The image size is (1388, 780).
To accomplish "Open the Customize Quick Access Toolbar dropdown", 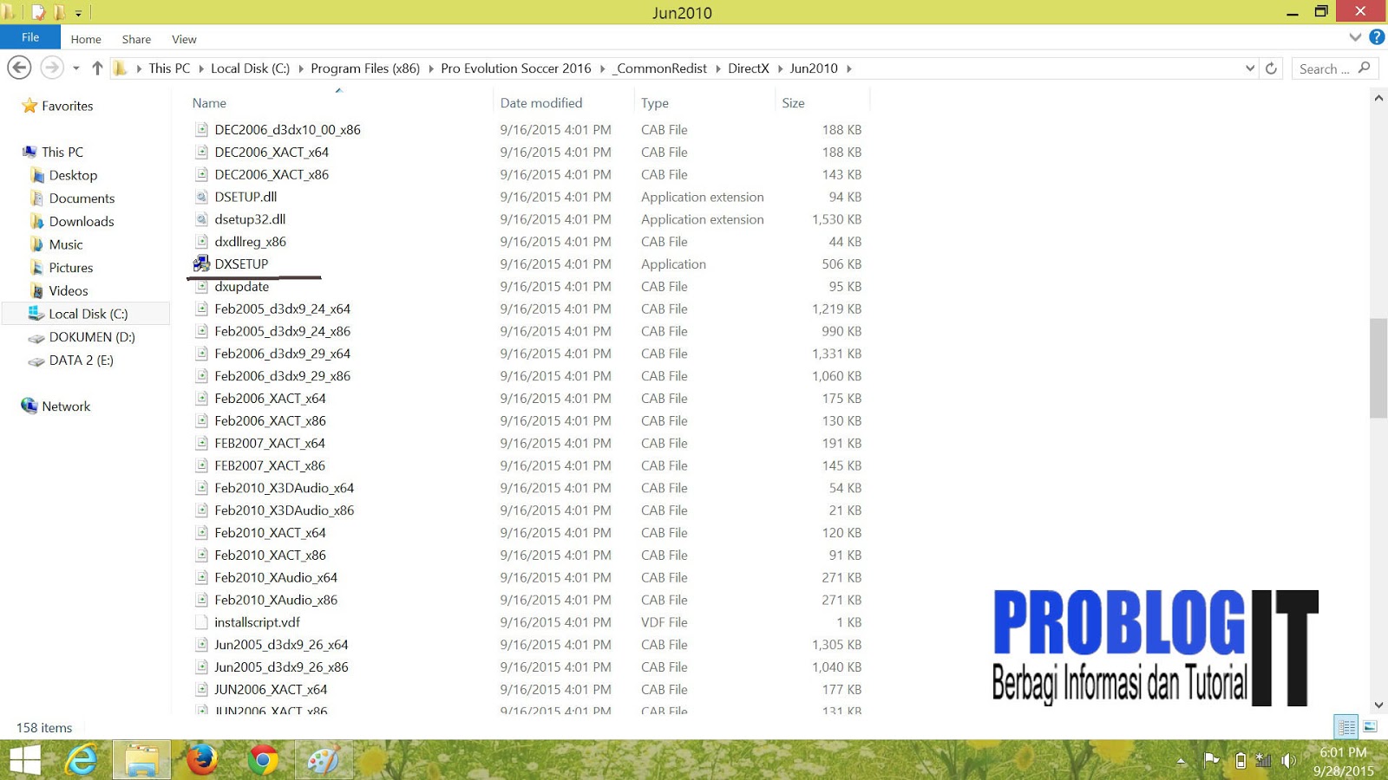I will (77, 12).
